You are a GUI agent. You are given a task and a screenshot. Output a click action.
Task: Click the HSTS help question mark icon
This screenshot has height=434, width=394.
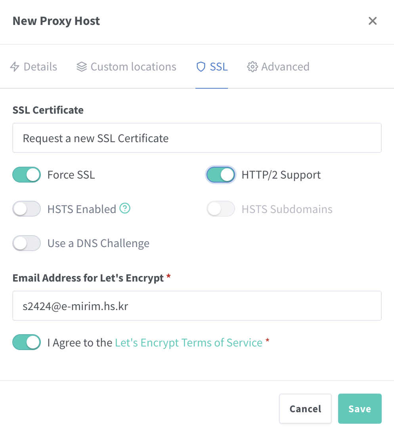point(125,208)
